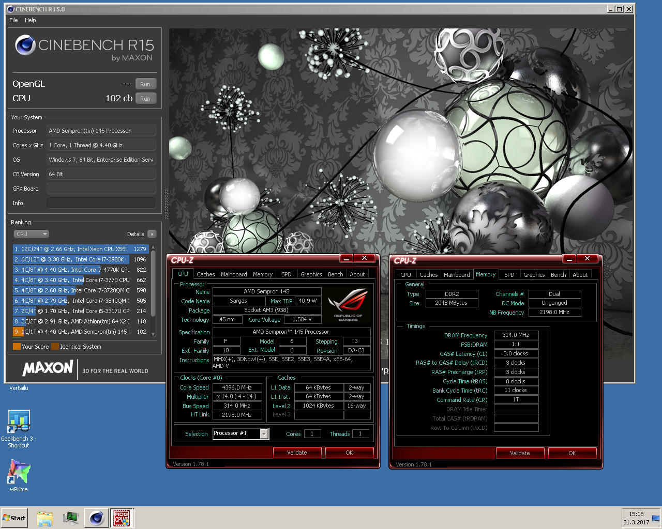This screenshot has width=662, height=529.
Task: Click the Cinebench R15 logo sphere
Action: [x=25, y=45]
